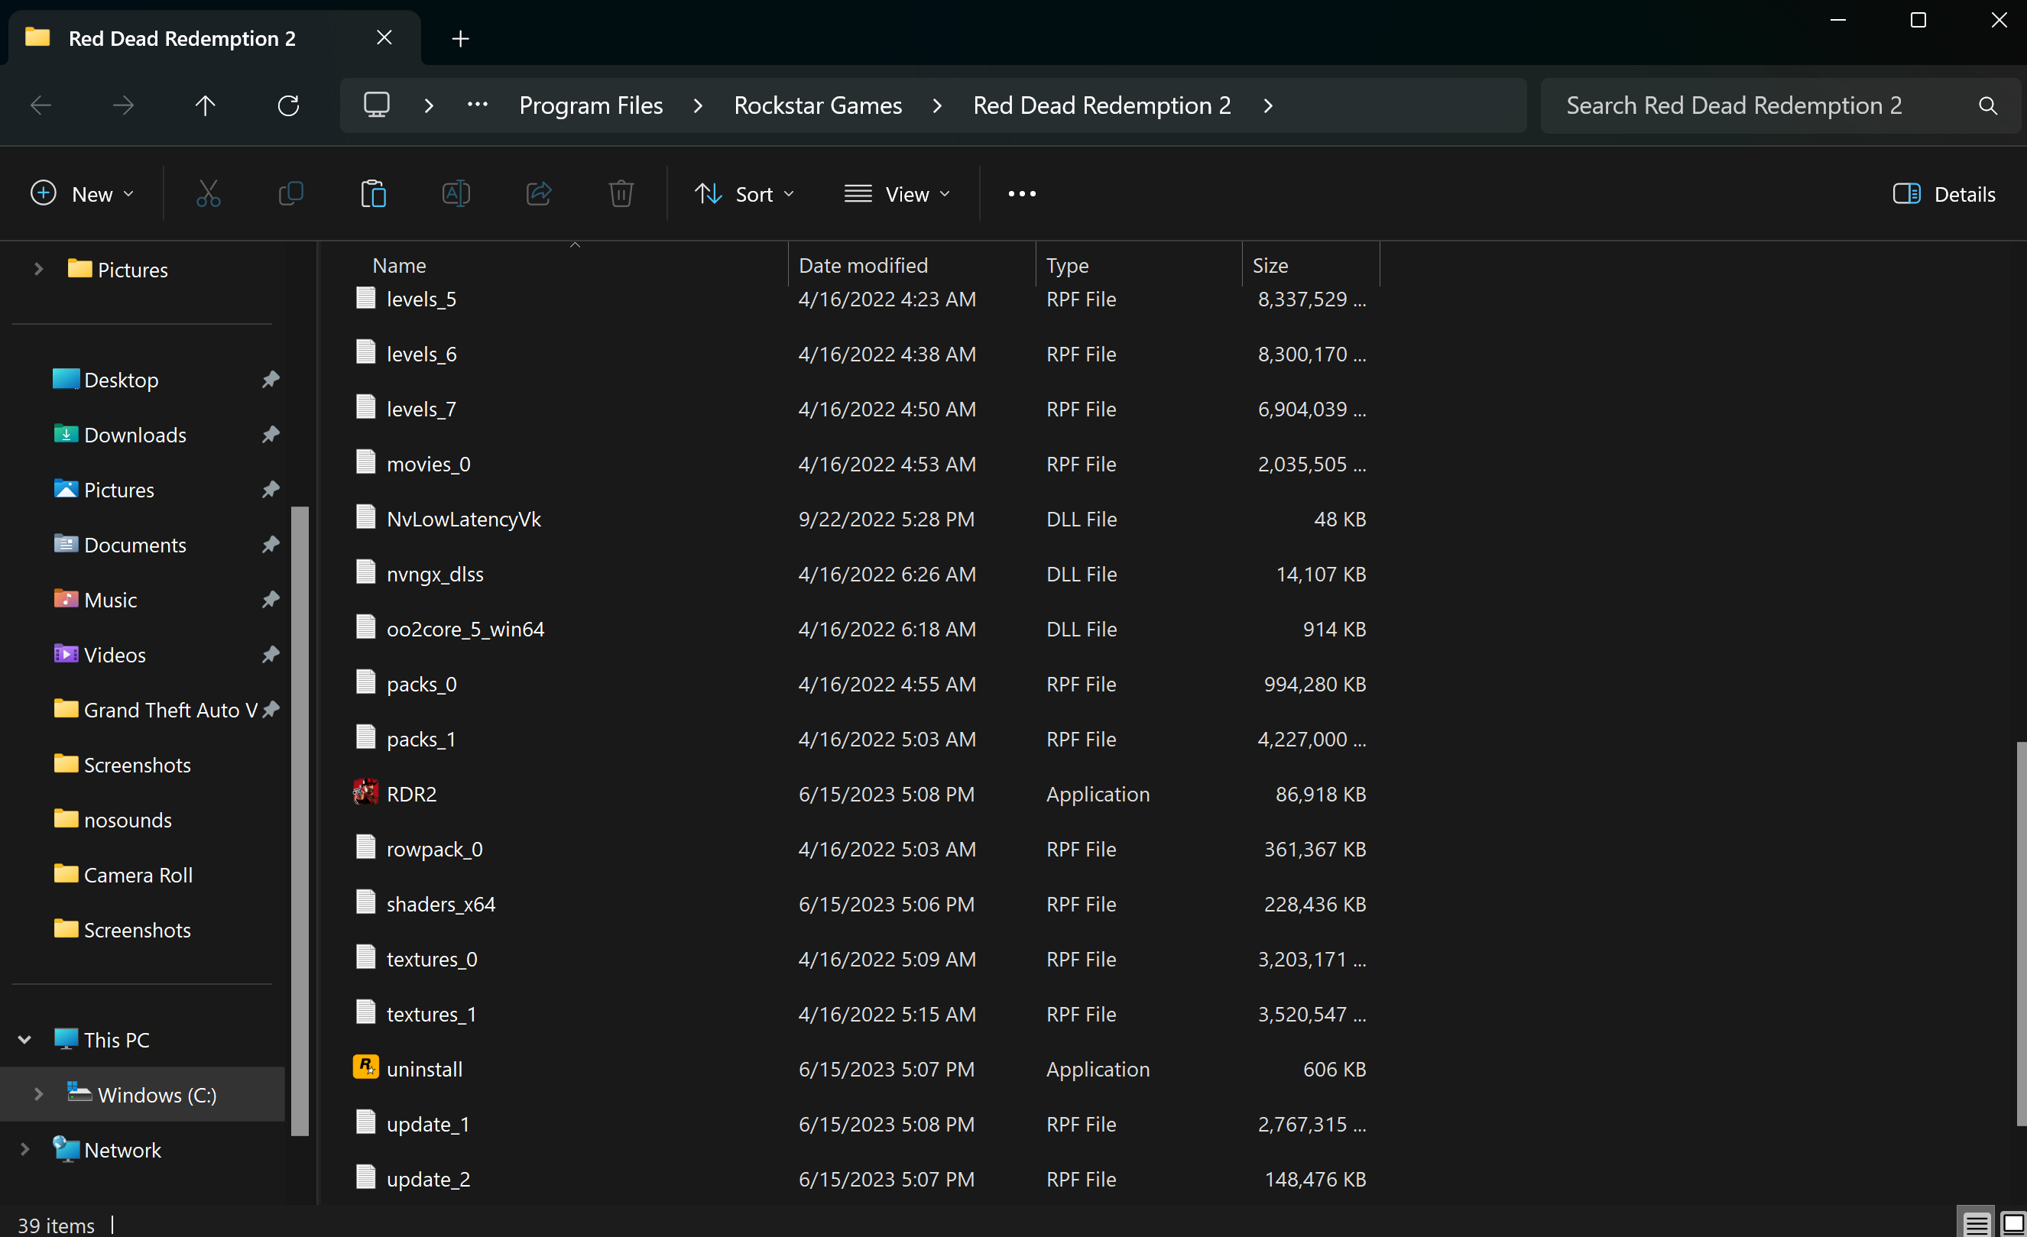
Task: Expand the Windows (C:) tree node
Action: (x=38, y=1094)
